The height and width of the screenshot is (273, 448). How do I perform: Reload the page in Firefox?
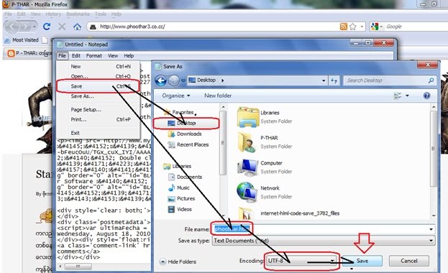[x=47, y=27]
